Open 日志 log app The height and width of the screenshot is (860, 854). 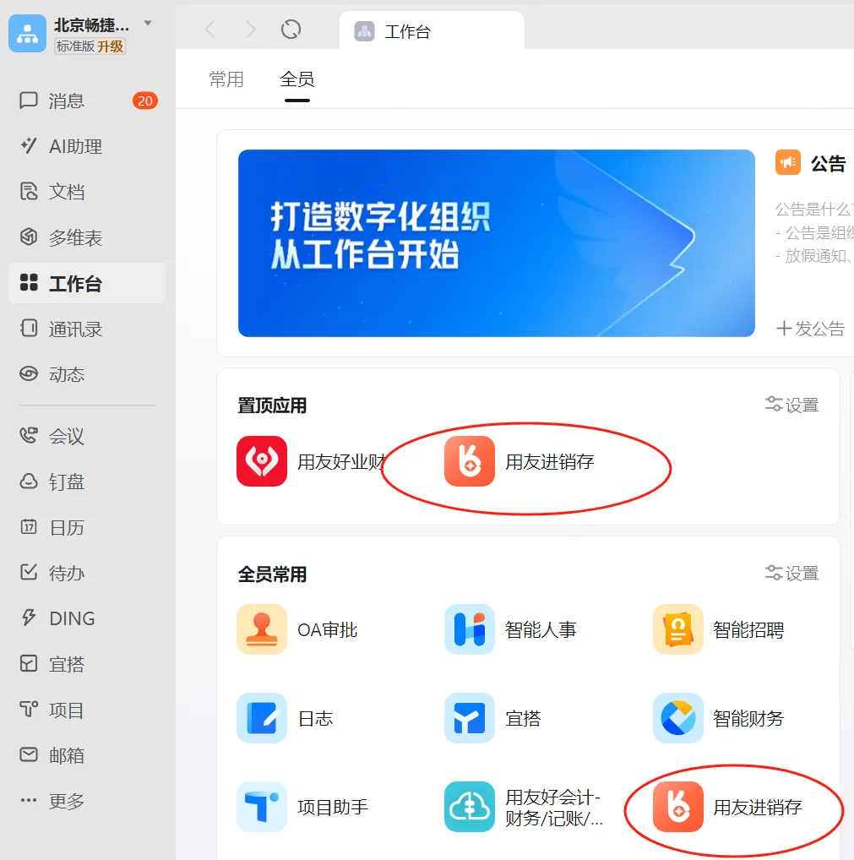pyautogui.click(x=285, y=718)
